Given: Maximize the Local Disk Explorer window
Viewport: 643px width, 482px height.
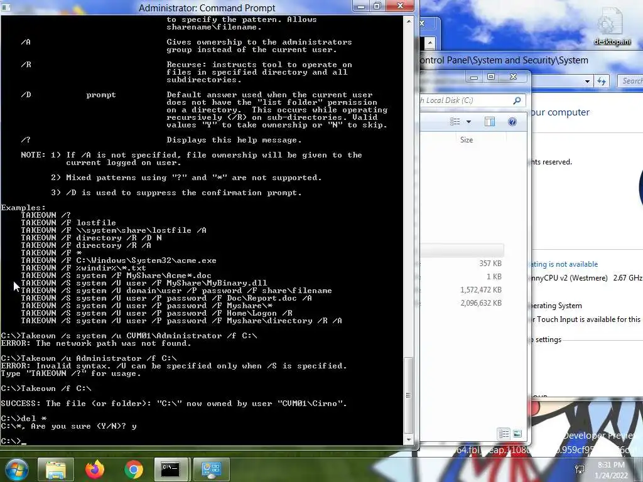Looking at the screenshot, I should pyautogui.click(x=491, y=77).
